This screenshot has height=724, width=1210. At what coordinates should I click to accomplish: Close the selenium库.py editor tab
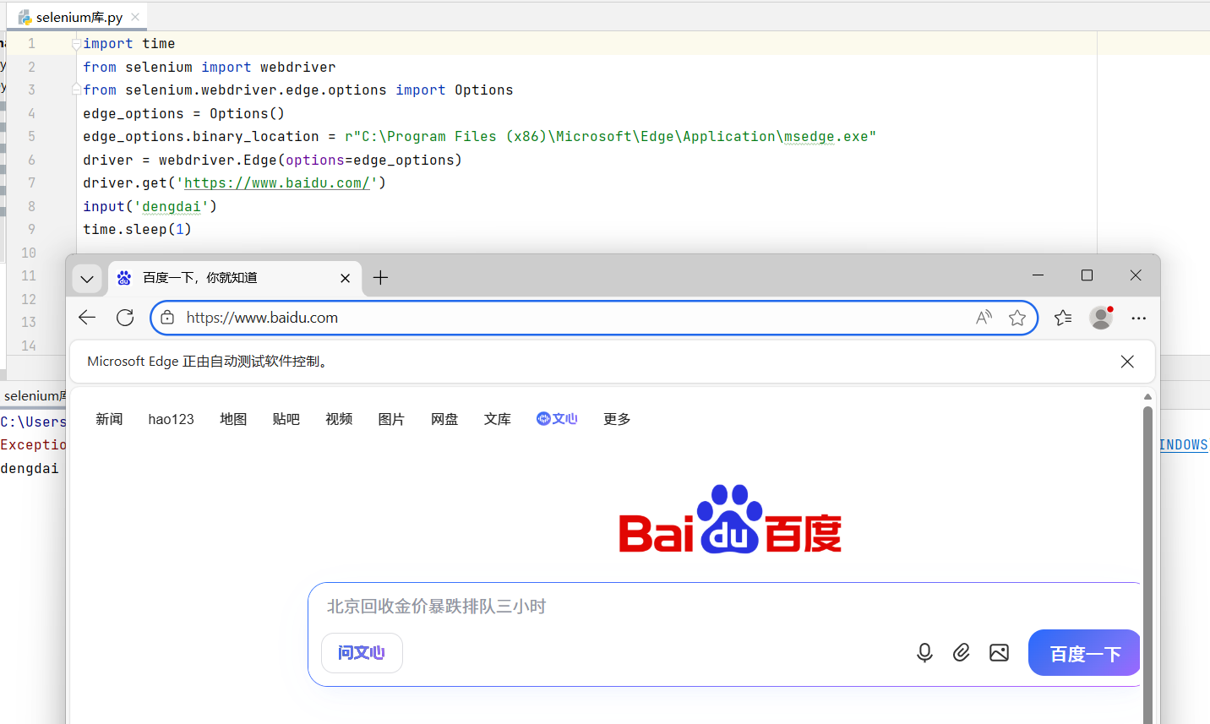[x=135, y=17]
